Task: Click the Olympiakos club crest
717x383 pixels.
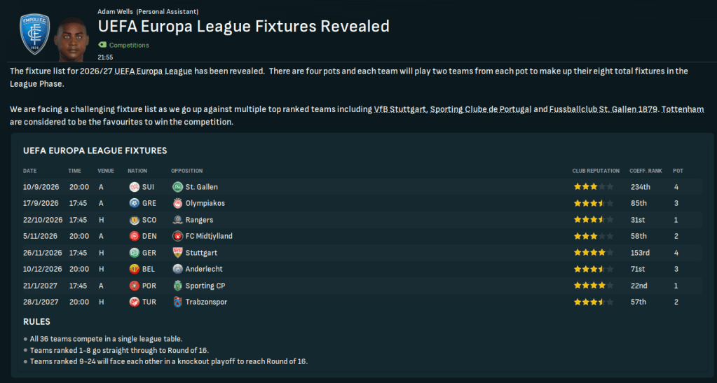Action: [x=177, y=203]
